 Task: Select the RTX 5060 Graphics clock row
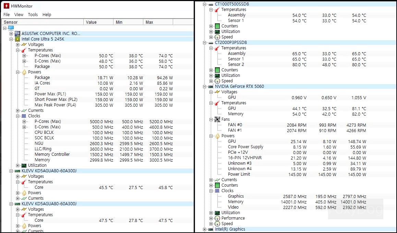coord(297,197)
